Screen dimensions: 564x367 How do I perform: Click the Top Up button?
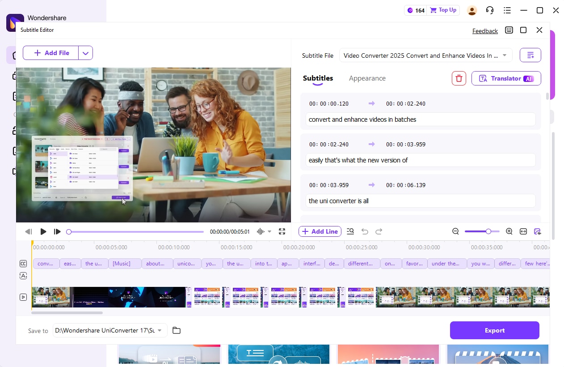pos(443,10)
